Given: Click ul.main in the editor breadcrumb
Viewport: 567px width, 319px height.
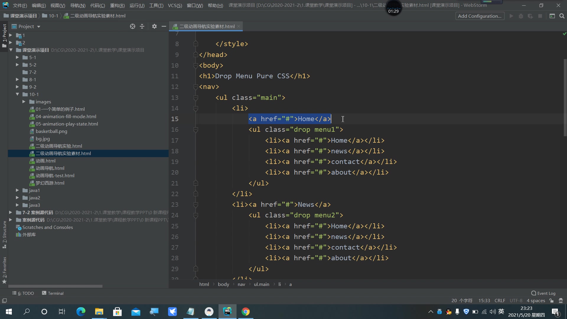Looking at the screenshot, I should coord(261,284).
